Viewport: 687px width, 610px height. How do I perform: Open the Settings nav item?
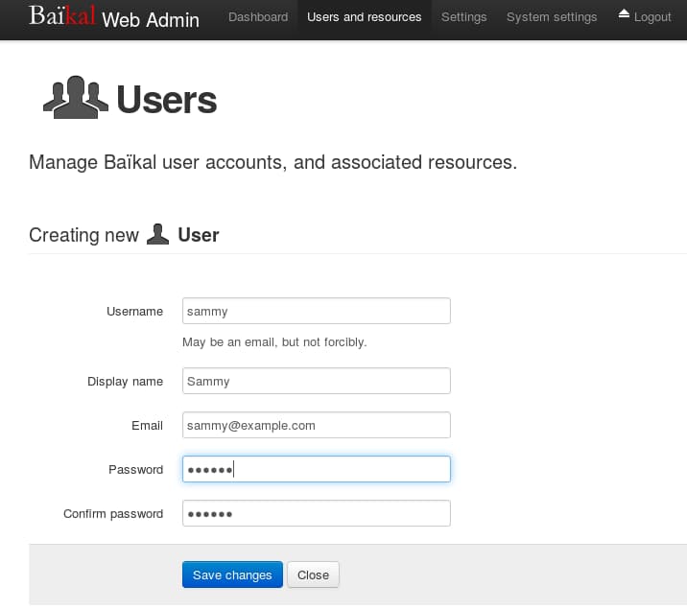click(463, 17)
